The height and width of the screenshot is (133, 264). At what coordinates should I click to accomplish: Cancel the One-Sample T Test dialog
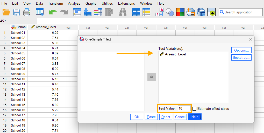(180, 117)
